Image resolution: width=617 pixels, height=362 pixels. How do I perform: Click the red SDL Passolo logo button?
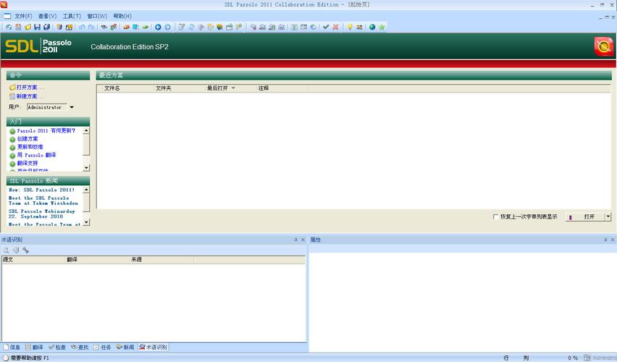[x=604, y=46]
